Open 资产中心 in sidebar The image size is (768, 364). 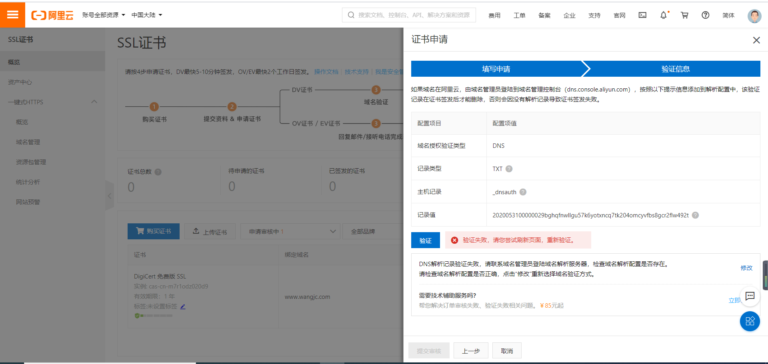click(x=52, y=82)
